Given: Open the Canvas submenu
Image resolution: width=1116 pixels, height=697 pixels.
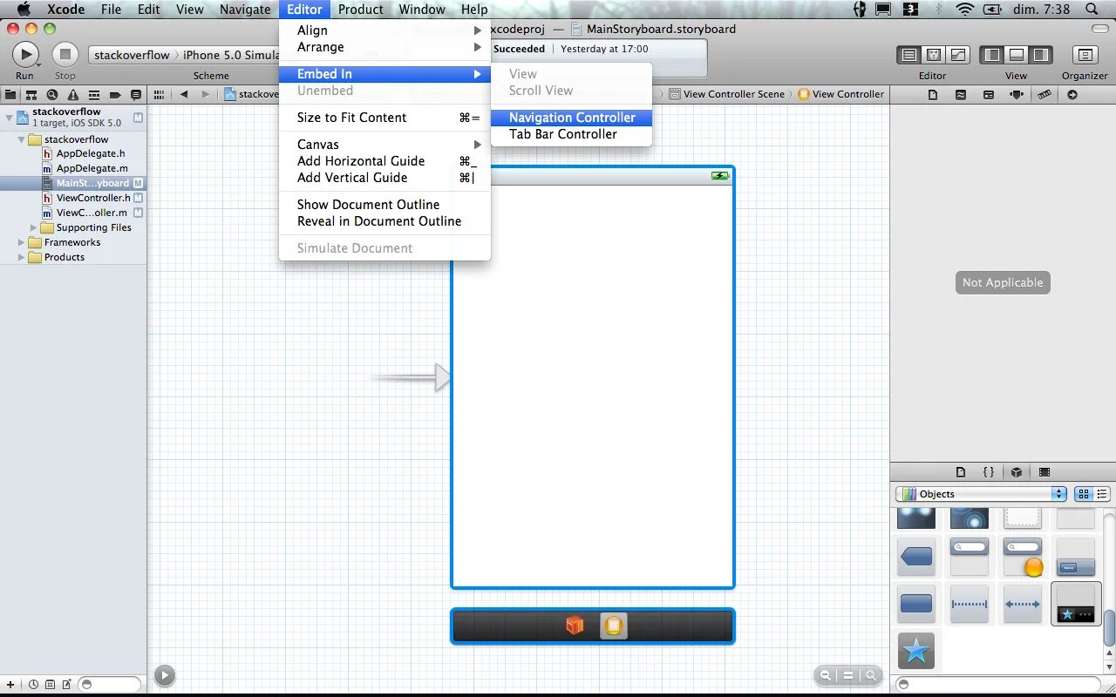Looking at the screenshot, I should [384, 145].
